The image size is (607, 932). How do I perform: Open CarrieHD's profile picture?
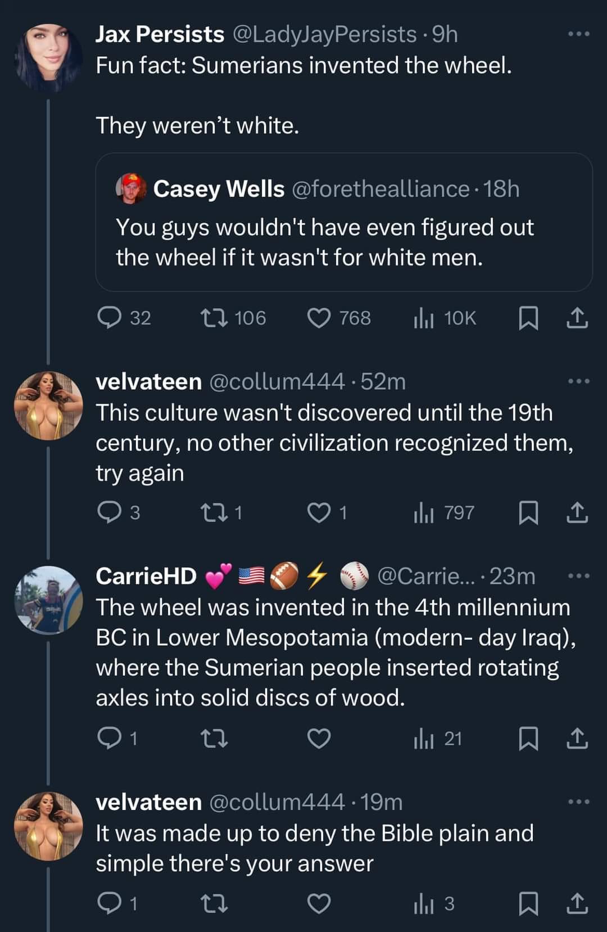(x=48, y=600)
